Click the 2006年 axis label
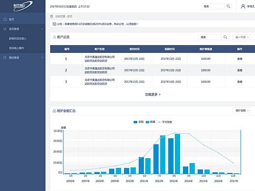 pos(71,181)
